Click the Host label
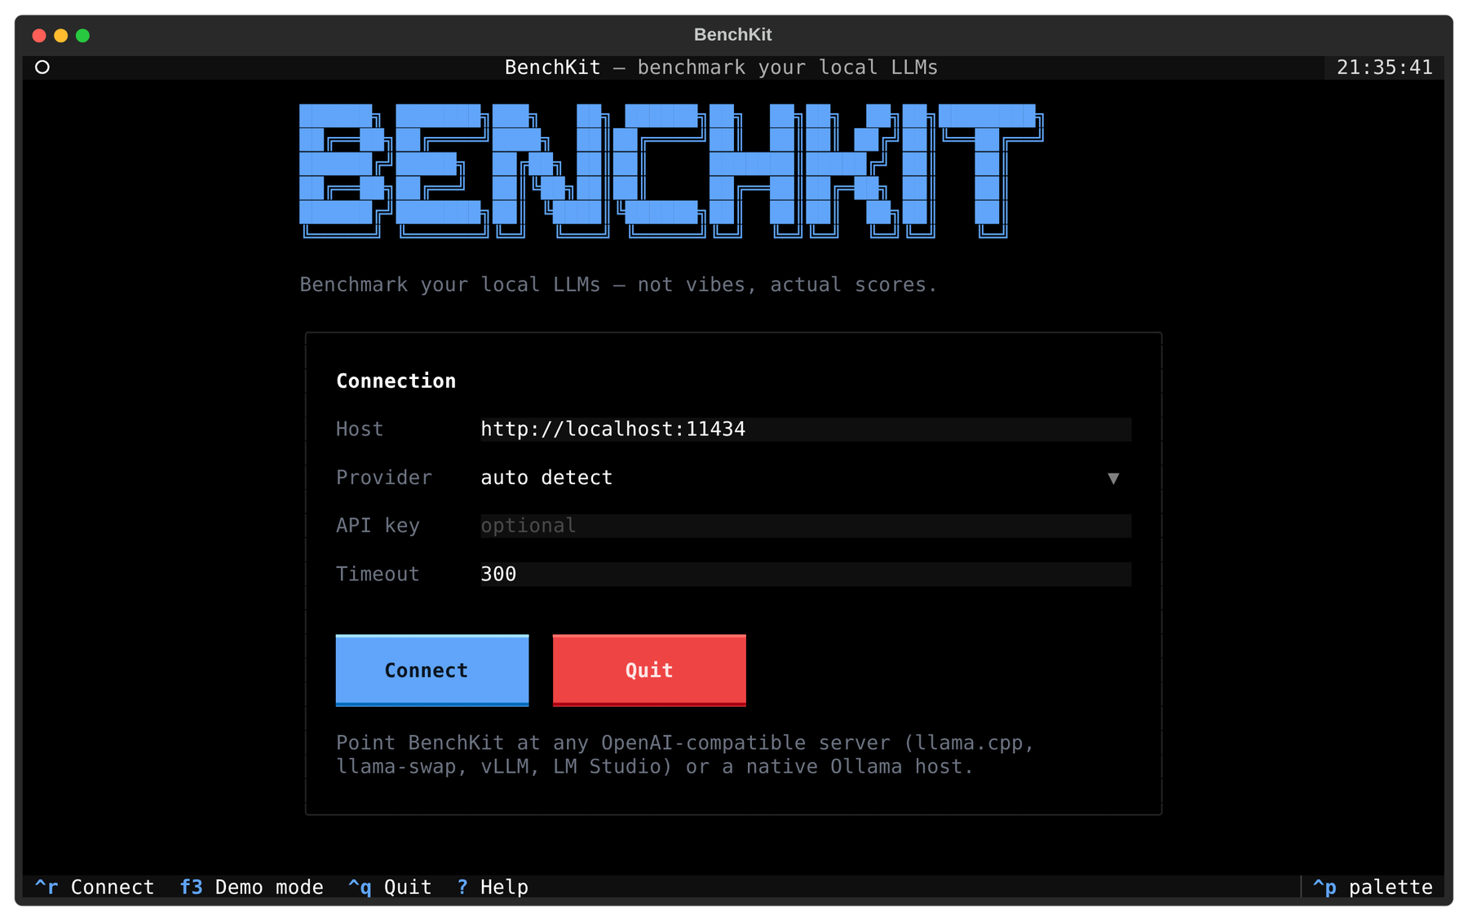The height and width of the screenshot is (921, 1468). 360,430
